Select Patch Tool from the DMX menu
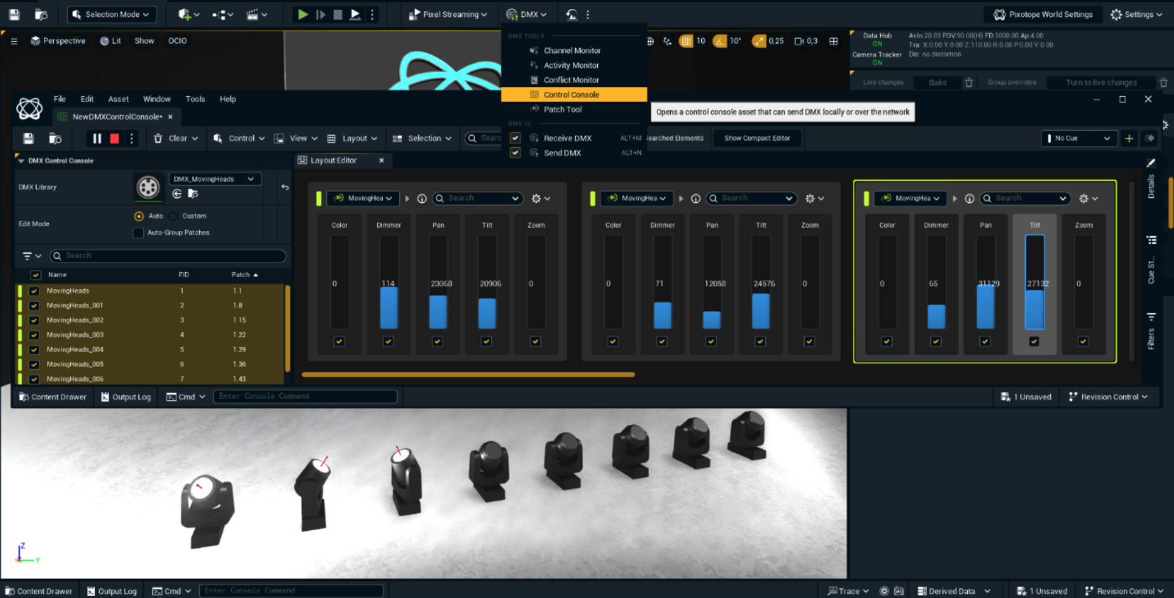 click(x=562, y=109)
